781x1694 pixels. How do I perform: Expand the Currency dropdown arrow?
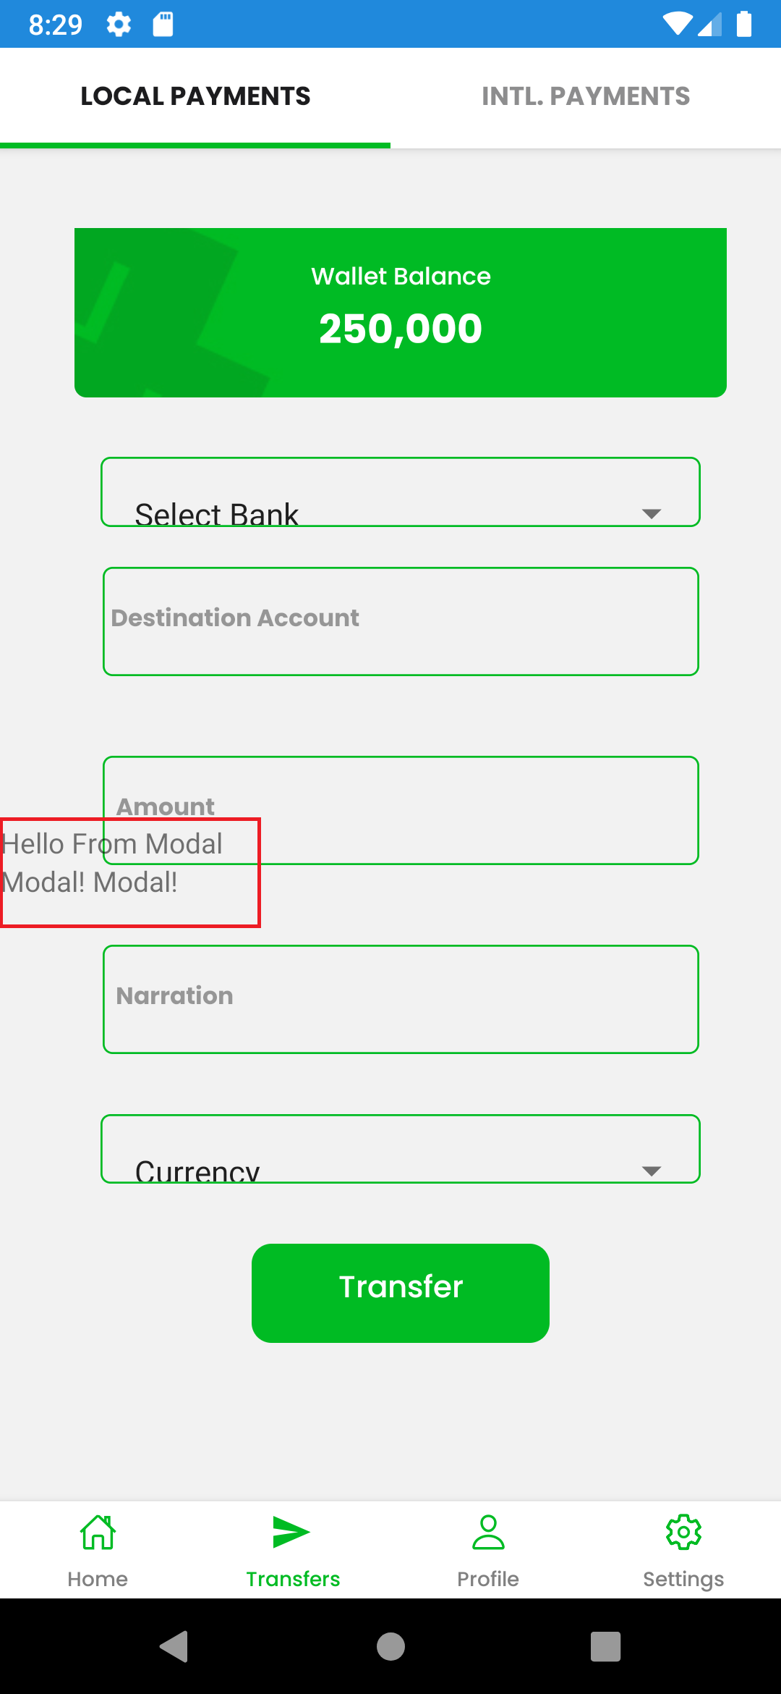click(652, 1171)
